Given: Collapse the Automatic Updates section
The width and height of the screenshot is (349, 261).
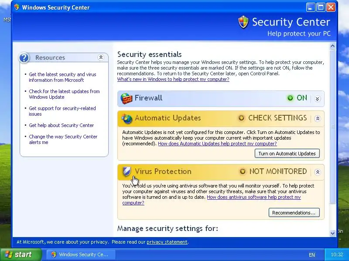Looking at the screenshot, I should pos(318,118).
